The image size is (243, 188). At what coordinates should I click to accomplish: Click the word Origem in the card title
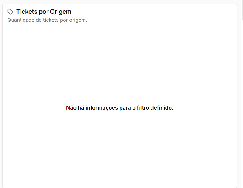pyautogui.click(x=61, y=12)
